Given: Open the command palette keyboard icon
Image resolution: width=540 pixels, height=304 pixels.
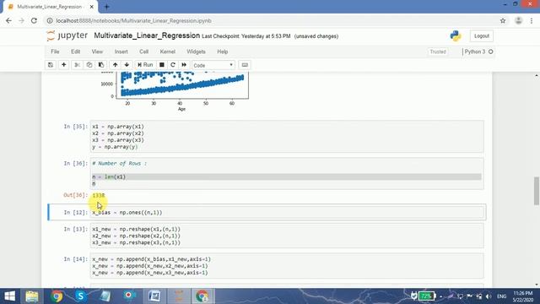Looking at the screenshot, I should [245, 65].
